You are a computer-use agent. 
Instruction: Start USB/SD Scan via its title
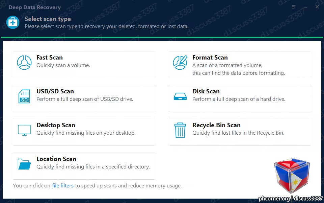[55, 91]
